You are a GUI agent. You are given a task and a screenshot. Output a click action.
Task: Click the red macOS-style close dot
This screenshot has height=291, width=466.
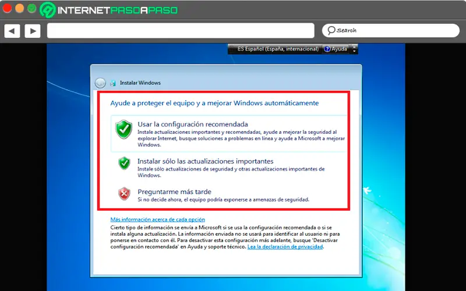tap(7, 8)
